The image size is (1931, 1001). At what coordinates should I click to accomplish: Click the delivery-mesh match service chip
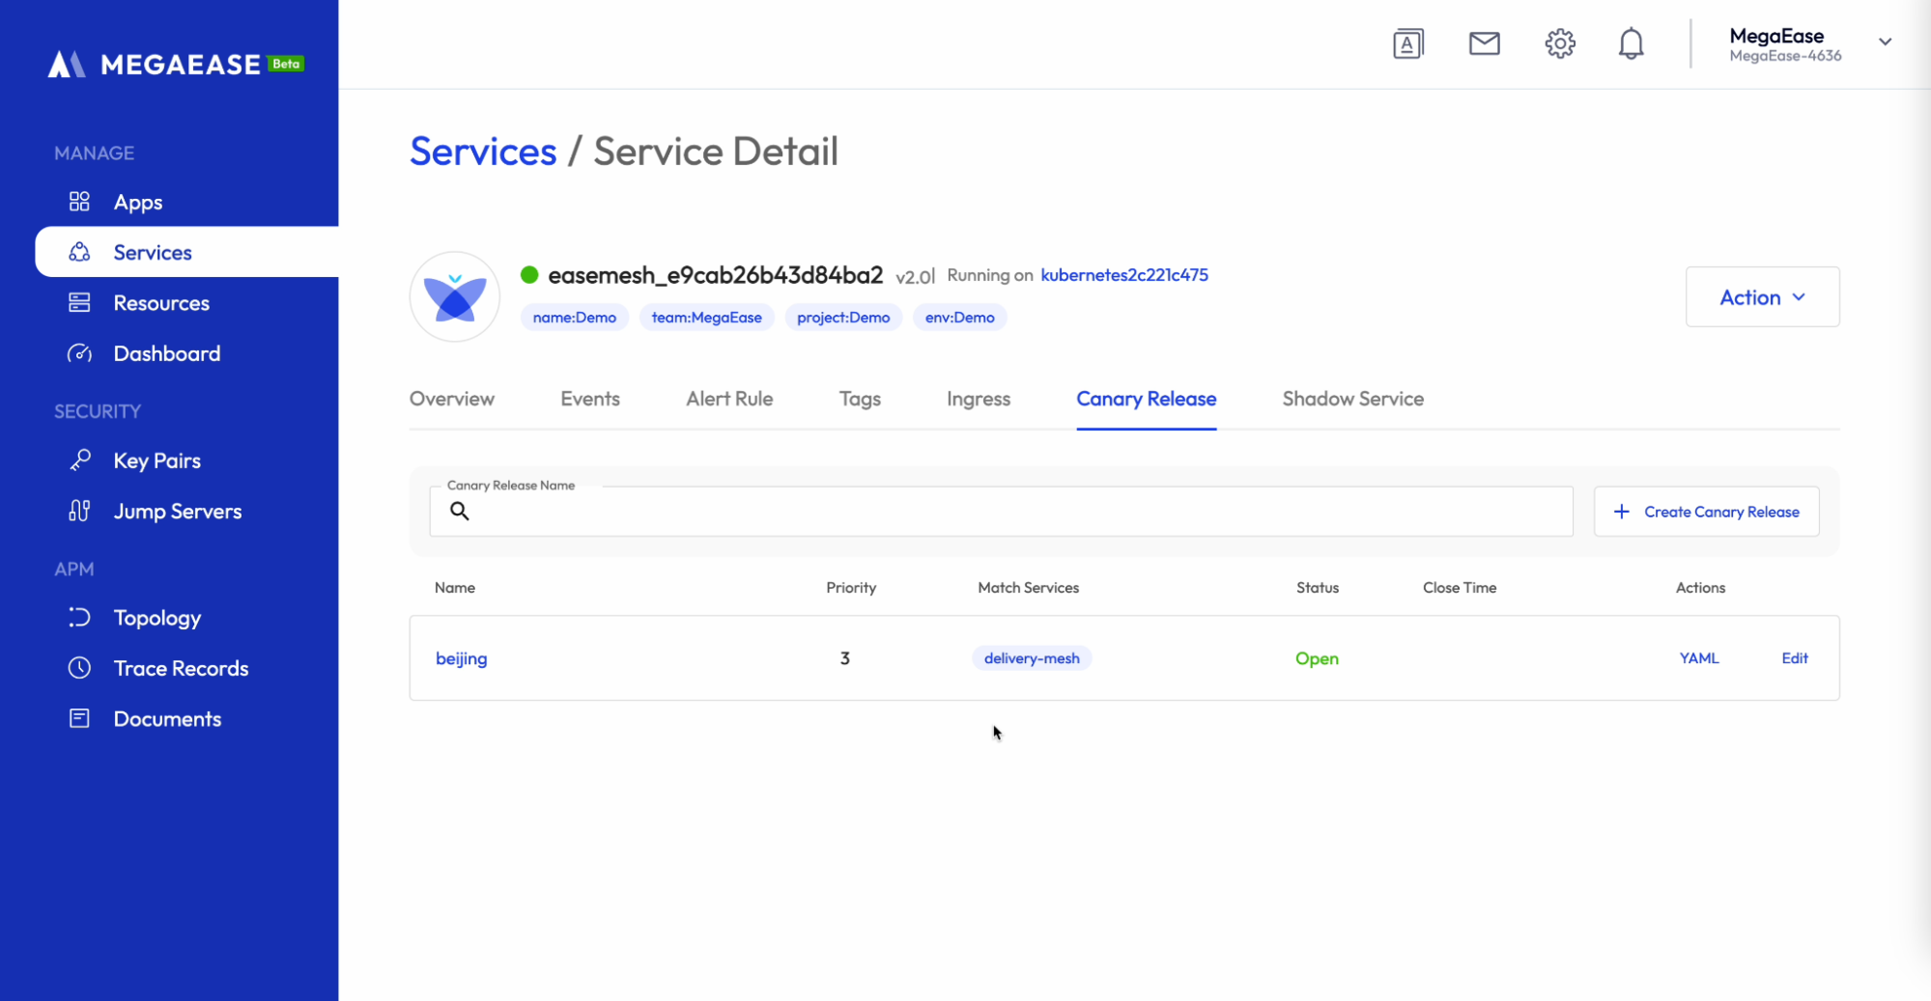[1032, 658]
